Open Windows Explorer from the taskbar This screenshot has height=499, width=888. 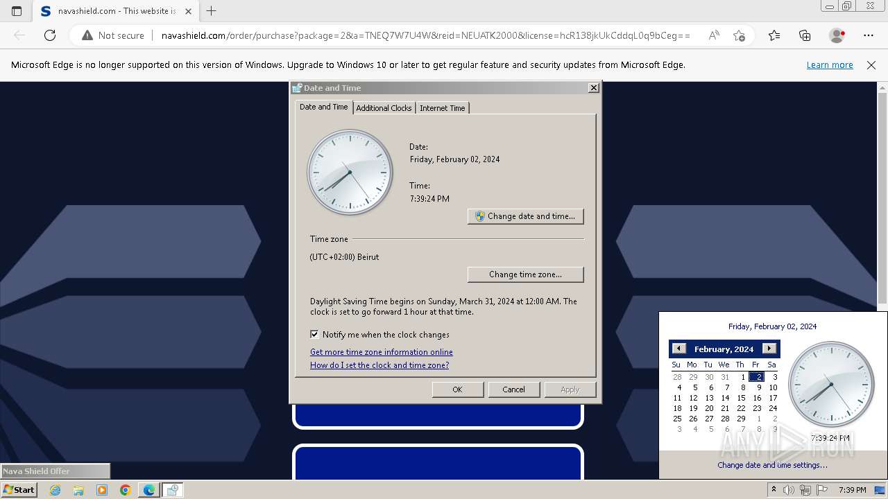78,490
